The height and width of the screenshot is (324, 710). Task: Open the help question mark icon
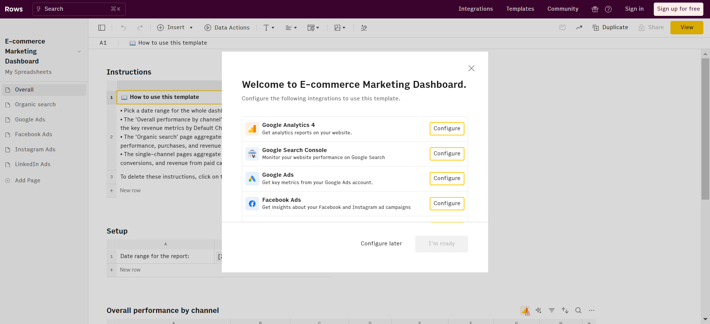coord(608,9)
